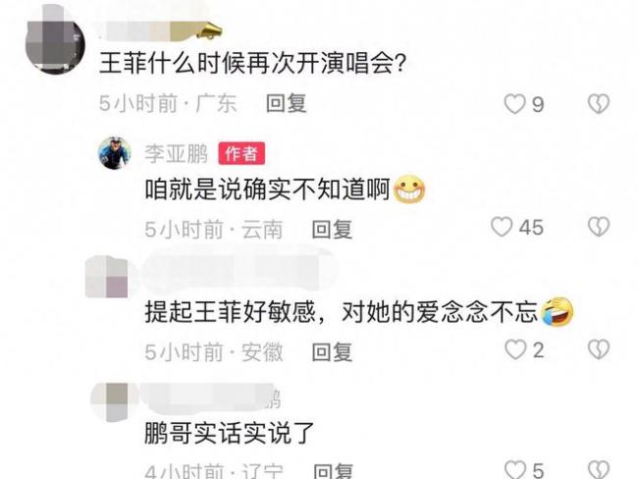Dislike the 安徽 comment about 王菲
The image size is (638, 479).
click(x=599, y=349)
